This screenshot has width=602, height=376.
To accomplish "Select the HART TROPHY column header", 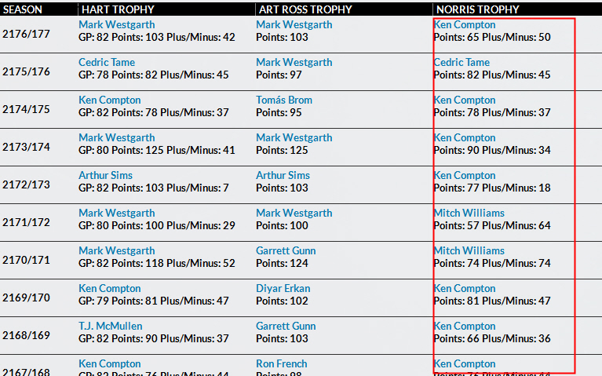I will (x=118, y=9).
